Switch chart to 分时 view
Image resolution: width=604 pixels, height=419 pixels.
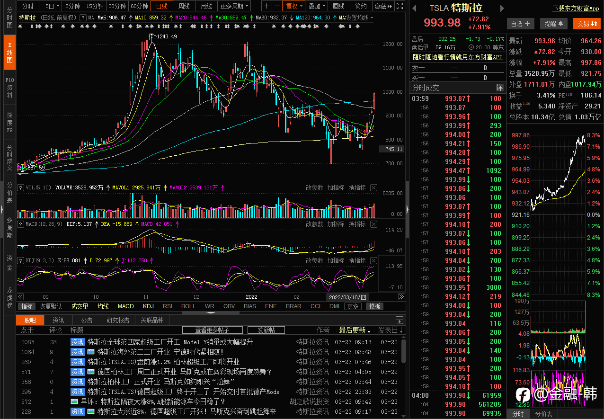(28, 6)
